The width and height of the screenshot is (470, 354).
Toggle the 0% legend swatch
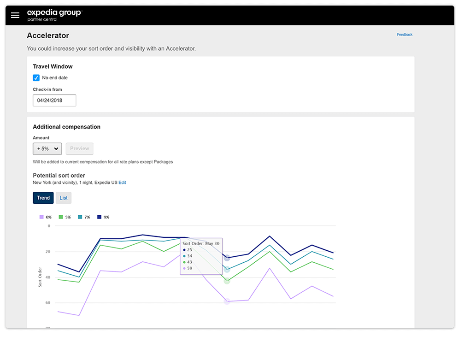click(41, 217)
